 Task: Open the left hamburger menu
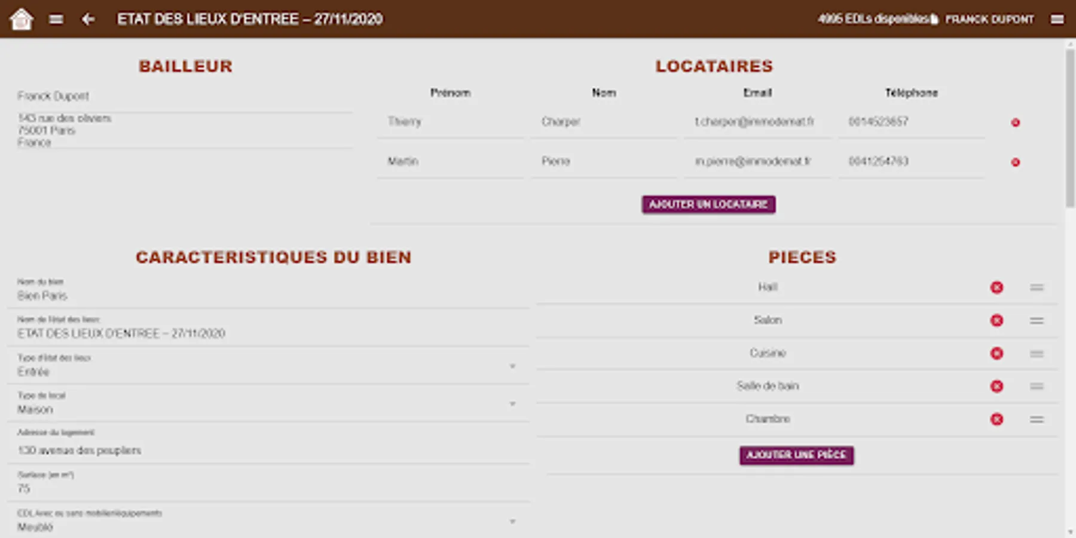(x=56, y=19)
